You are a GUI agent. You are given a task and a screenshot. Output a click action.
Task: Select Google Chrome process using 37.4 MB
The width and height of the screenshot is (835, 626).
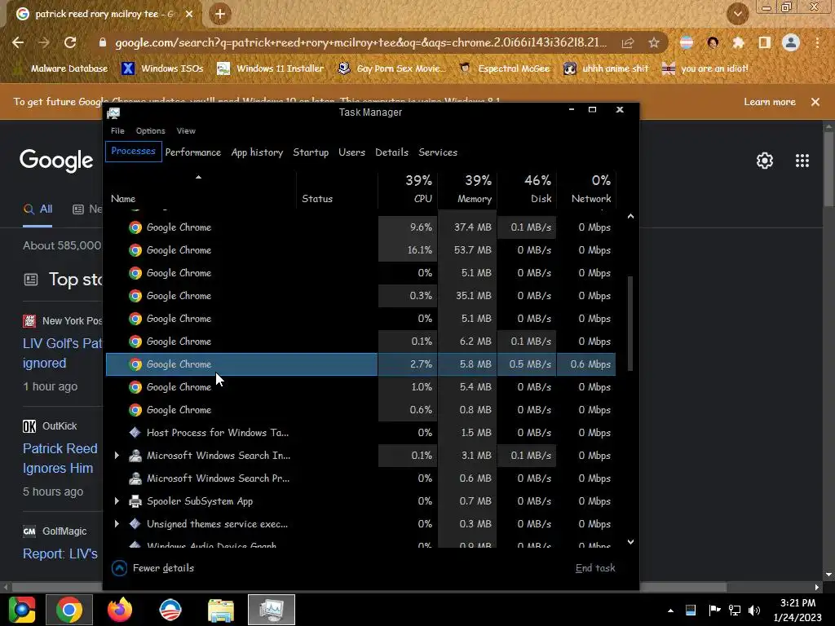coord(360,227)
